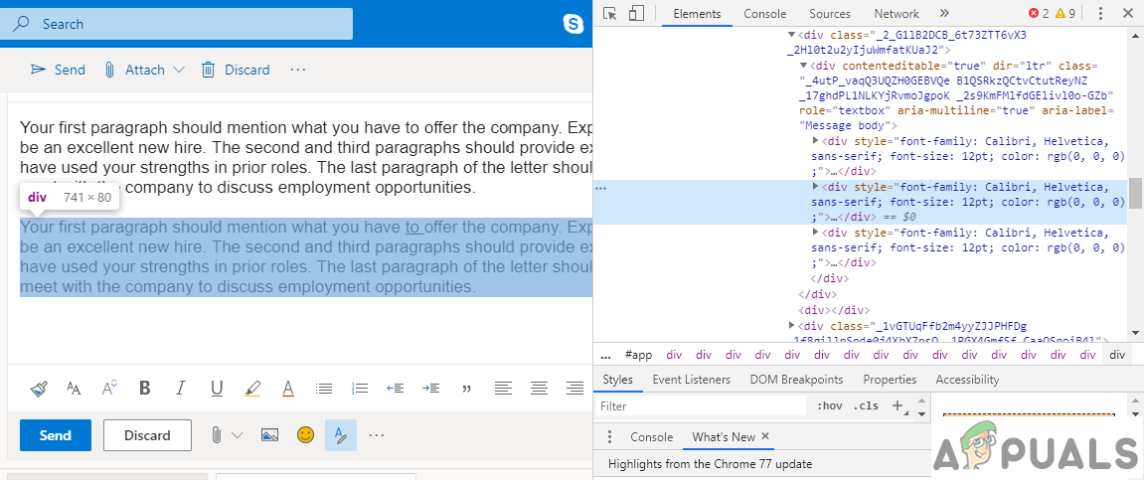Insert an emoji smiley
The height and width of the screenshot is (480, 1144).
(x=305, y=435)
